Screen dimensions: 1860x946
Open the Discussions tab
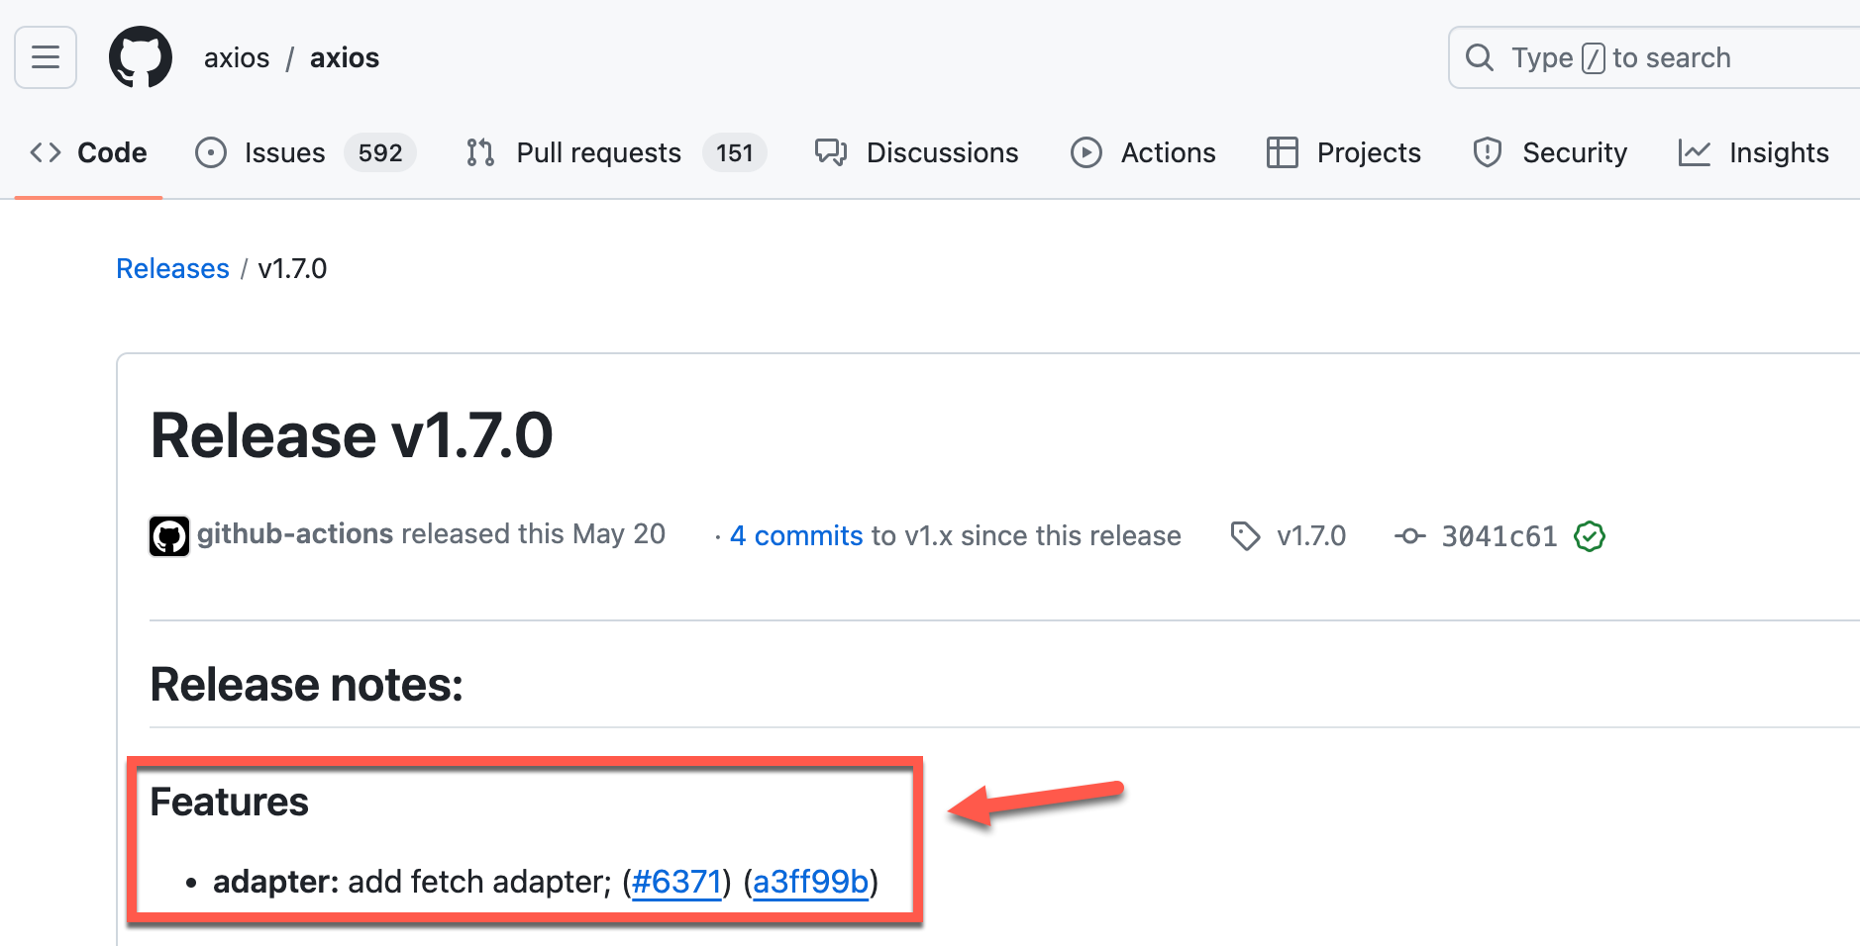[916, 152]
